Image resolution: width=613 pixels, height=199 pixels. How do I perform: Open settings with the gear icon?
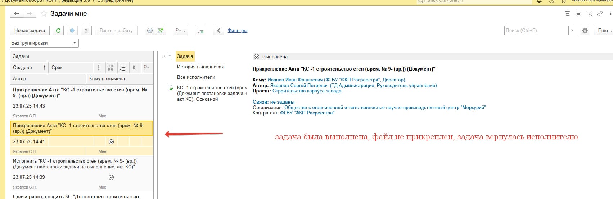click(585, 31)
